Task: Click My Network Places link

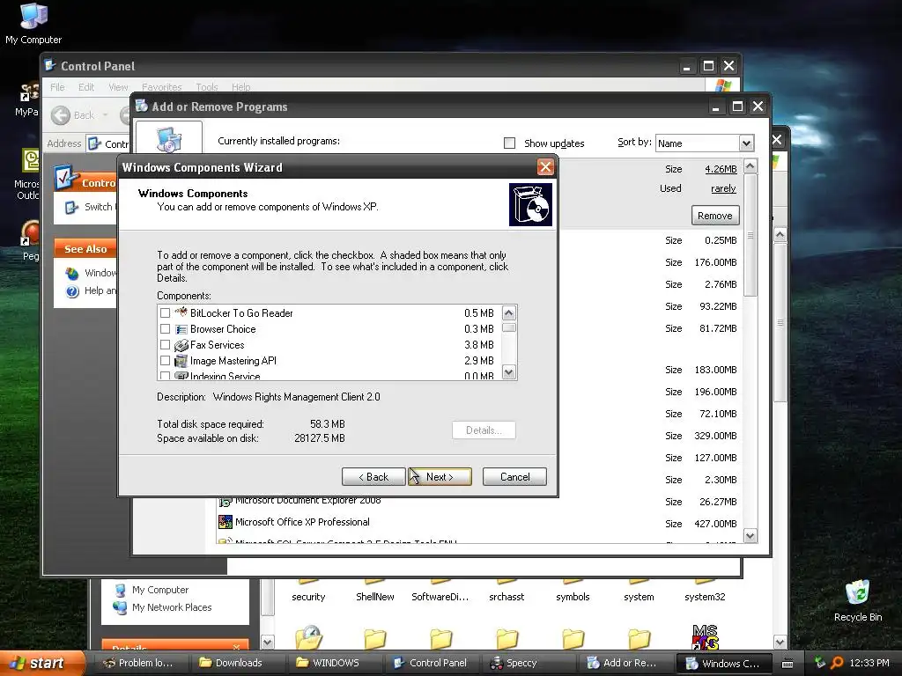Action: (172, 607)
